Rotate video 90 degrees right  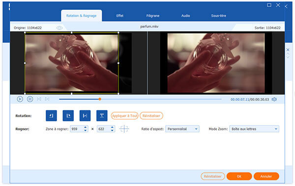click(68, 116)
